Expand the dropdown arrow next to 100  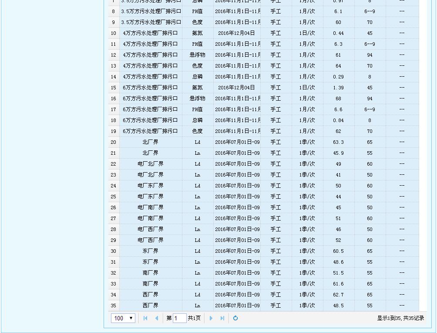point(131,318)
